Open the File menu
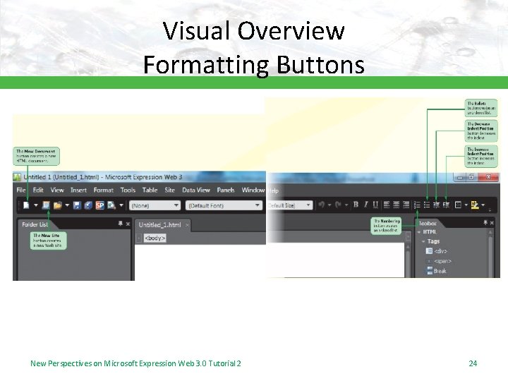 click(x=20, y=190)
